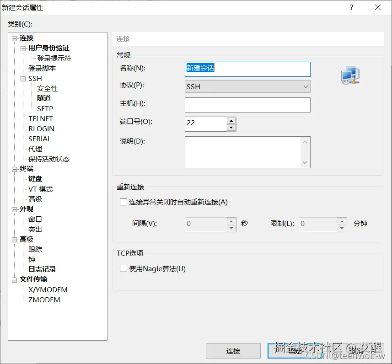Open the 键盘 terminal settings
Screen dimensions: 392x364
35,178
